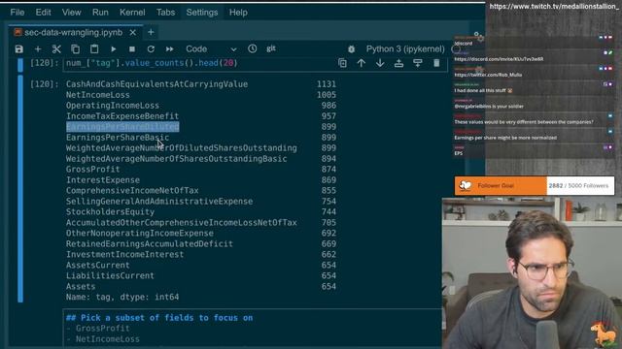Open the Settings menu
This screenshot has height=349, width=622.
click(x=202, y=13)
